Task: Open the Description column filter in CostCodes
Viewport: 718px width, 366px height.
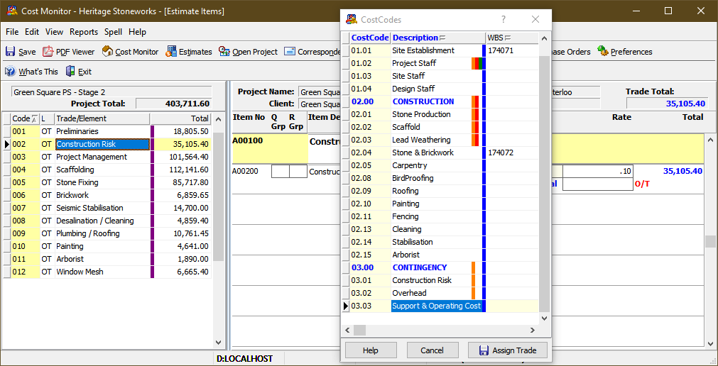Action: pyautogui.click(x=442, y=38)
